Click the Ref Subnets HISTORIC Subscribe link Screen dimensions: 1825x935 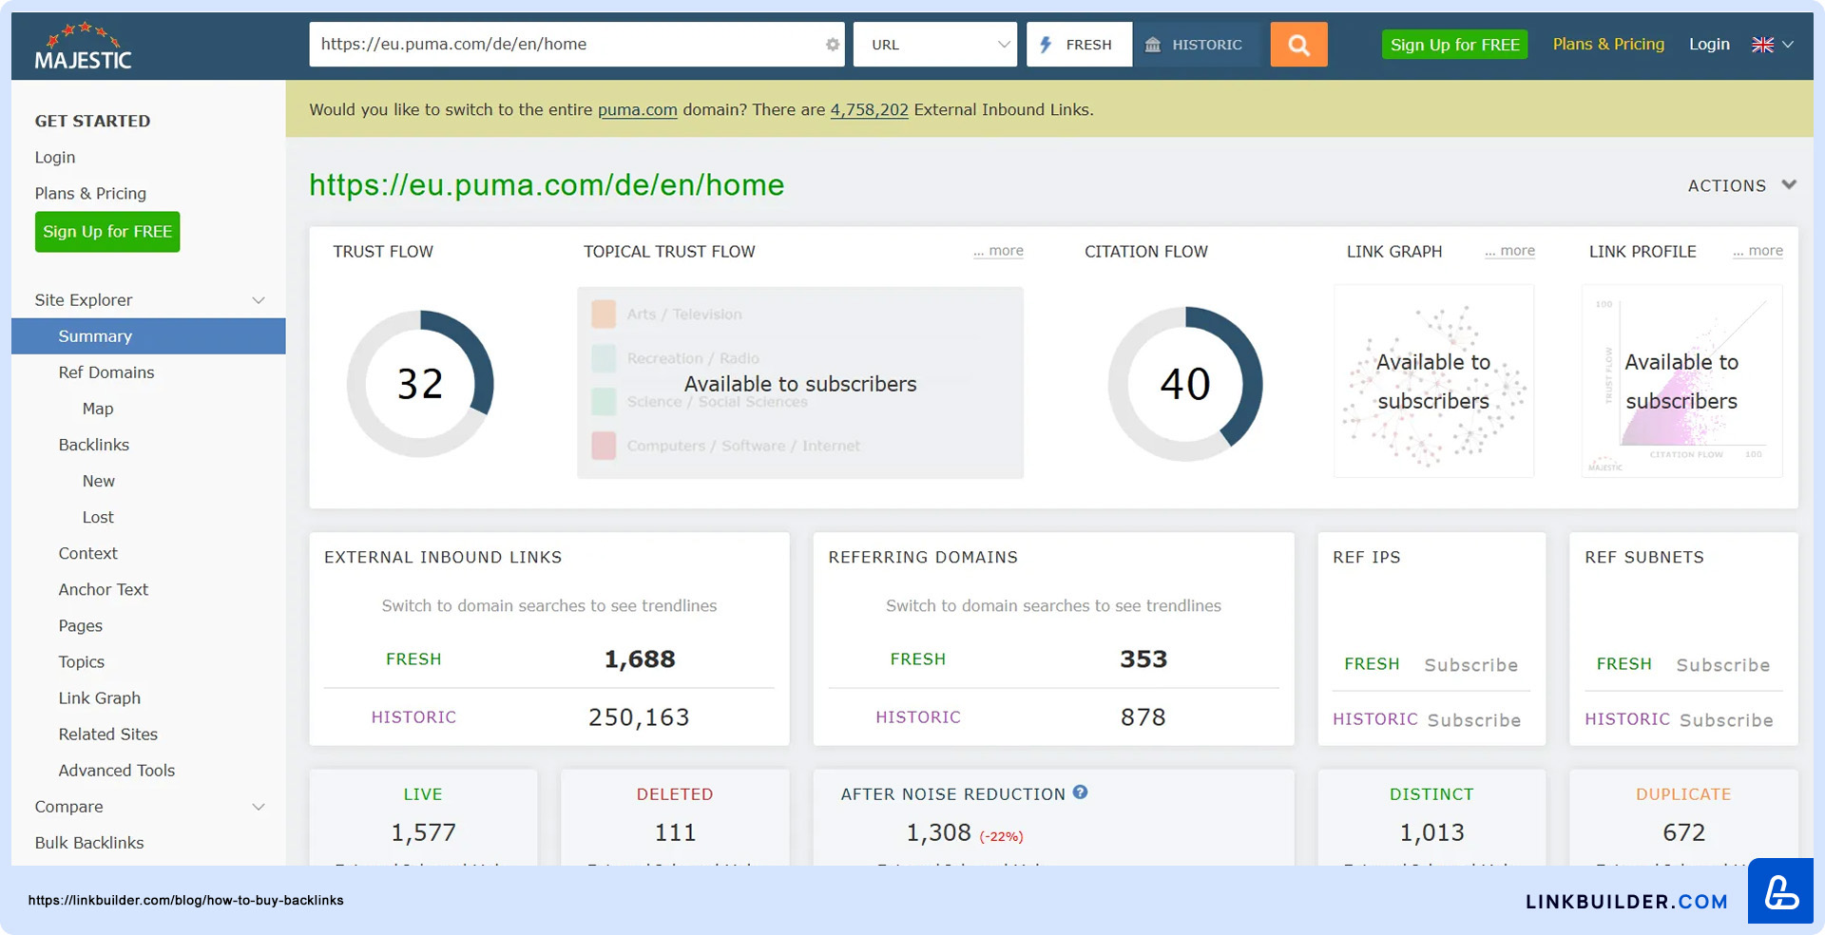[x=1725, y=720]
